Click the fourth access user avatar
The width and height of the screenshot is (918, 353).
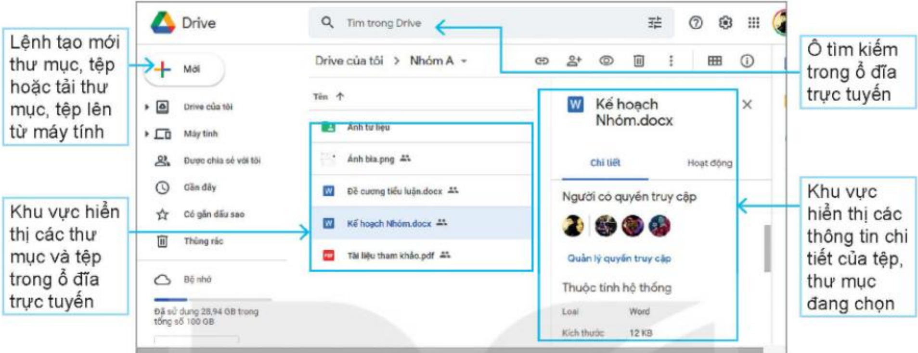tap(659, 225)
